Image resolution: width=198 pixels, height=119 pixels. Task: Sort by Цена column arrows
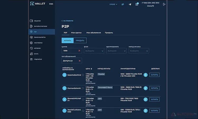pos(91,69)
